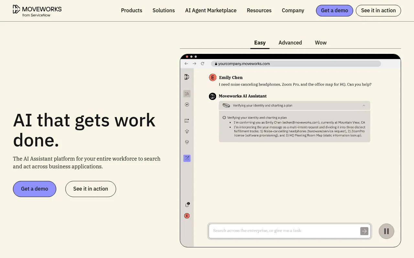The image size is (414, 258).
Task: Click Get a demo in the header
Action: click(334, 11)
